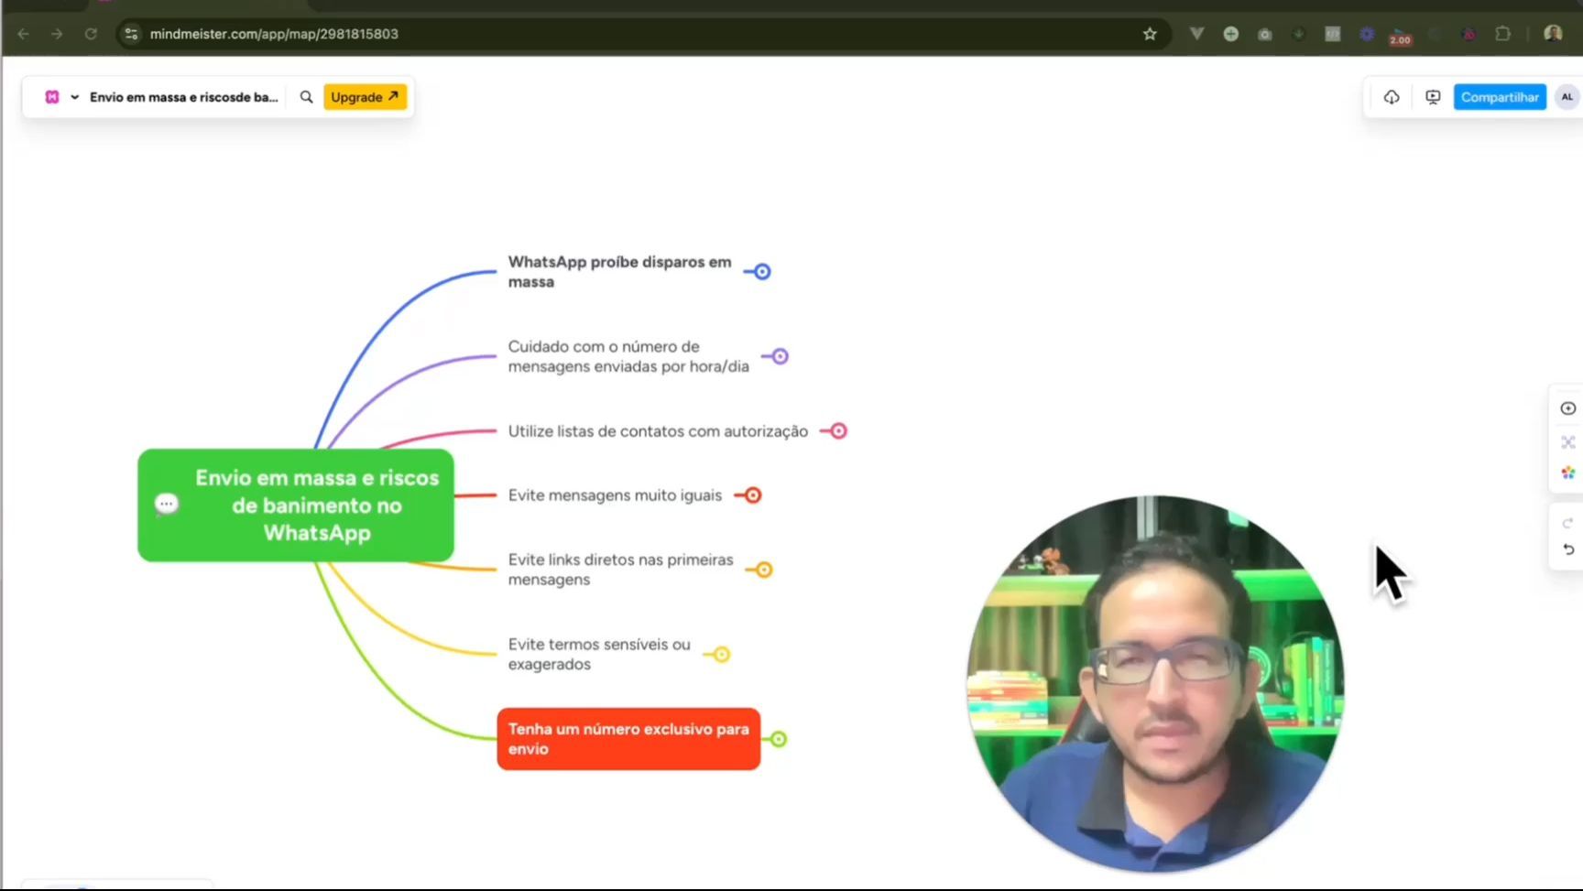Expand the red node beside "Evite mensagens muito iguais"
This screenshot has height=891, width=1583.
753,495
